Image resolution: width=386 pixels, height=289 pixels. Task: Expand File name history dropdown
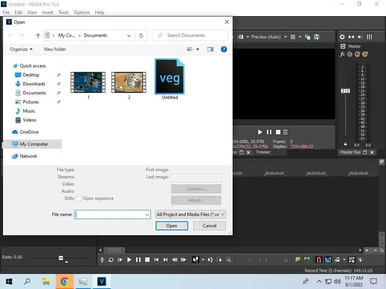(x=147, y=214)
